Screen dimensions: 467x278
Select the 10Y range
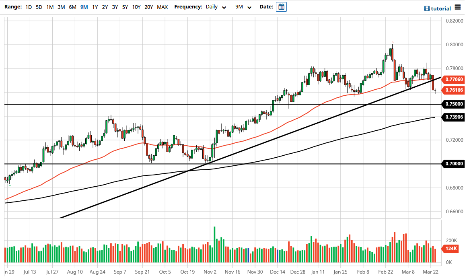point(136,7)
